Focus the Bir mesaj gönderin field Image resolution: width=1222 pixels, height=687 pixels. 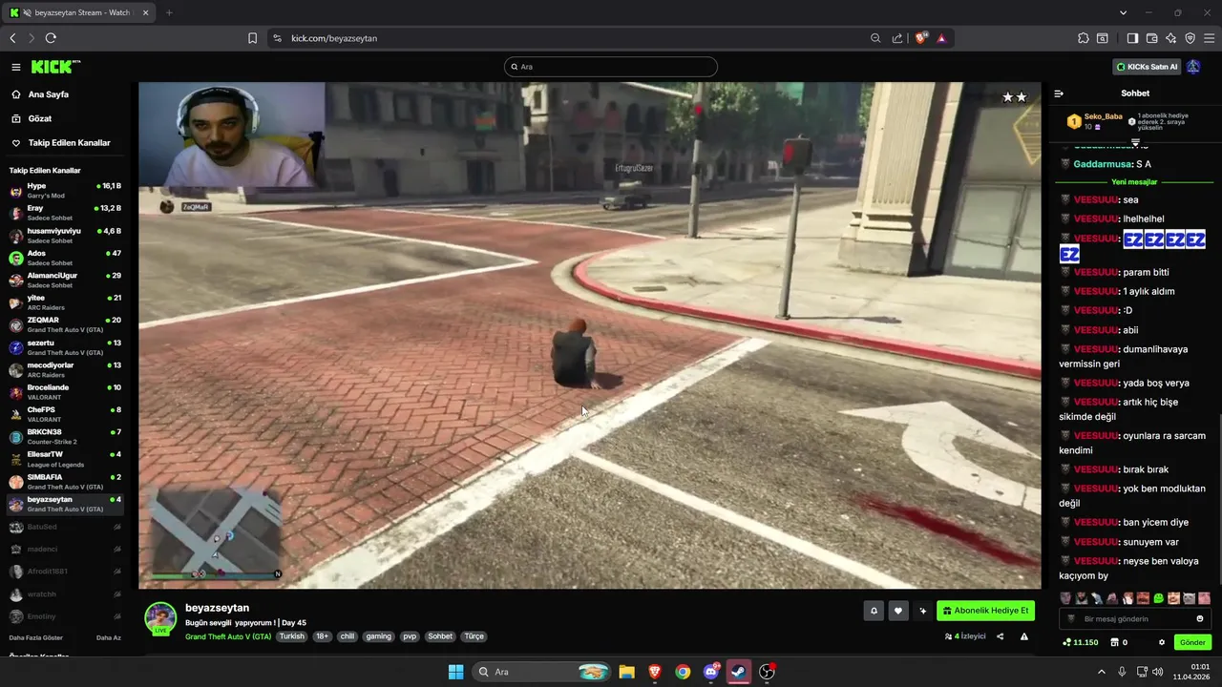tap(1135, 618)
